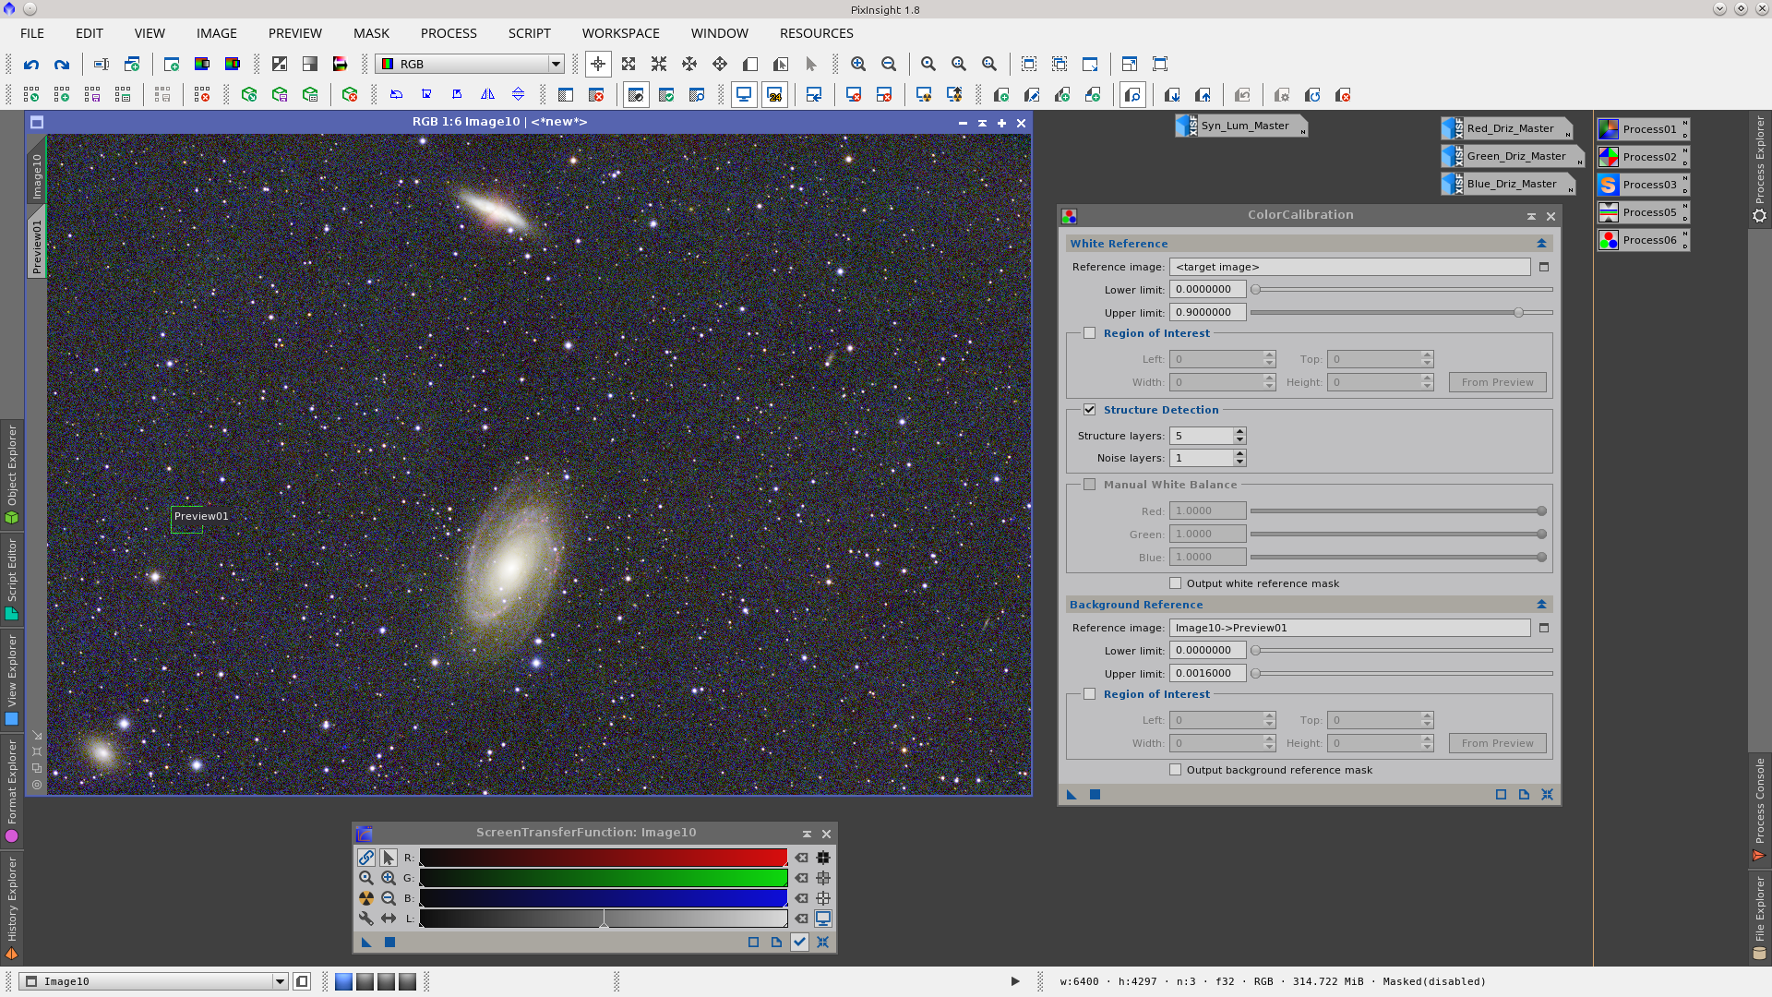Open the Image10 view selector at bottom left
This screenshot has width=1772, height=997.
(280, 981)
